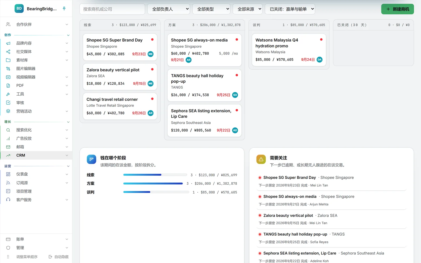Click the 客户服务 headset icon
The height and width of the screenshot is (263, 421).
[8, 200]
